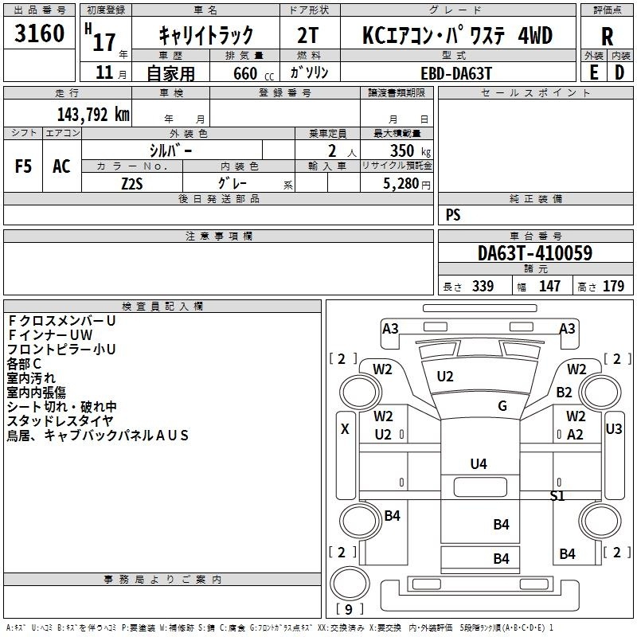Select the rear-right tire circle
The height and width of the screenshot is (637, 637).
pyautogui.click(x=600, y=521)
